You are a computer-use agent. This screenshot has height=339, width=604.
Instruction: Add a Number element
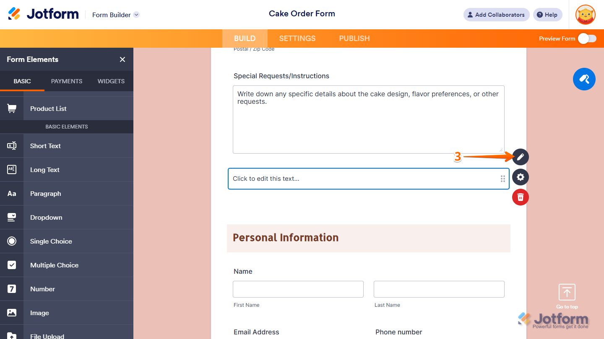click(42, 289)
